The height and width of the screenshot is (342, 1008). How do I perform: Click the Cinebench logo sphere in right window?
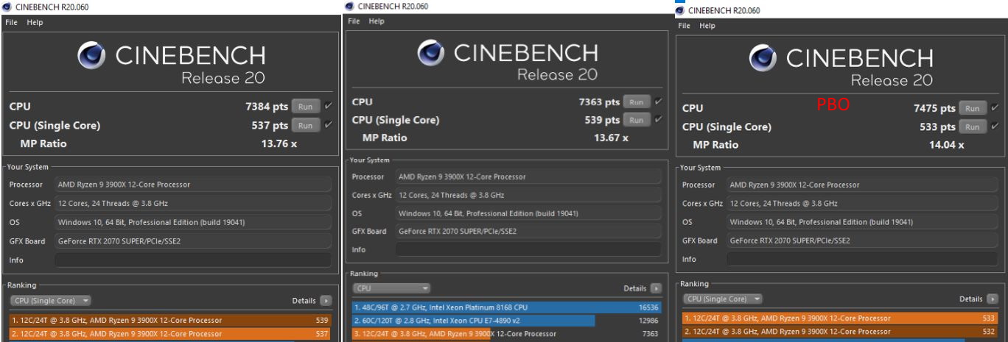(763, 58)
